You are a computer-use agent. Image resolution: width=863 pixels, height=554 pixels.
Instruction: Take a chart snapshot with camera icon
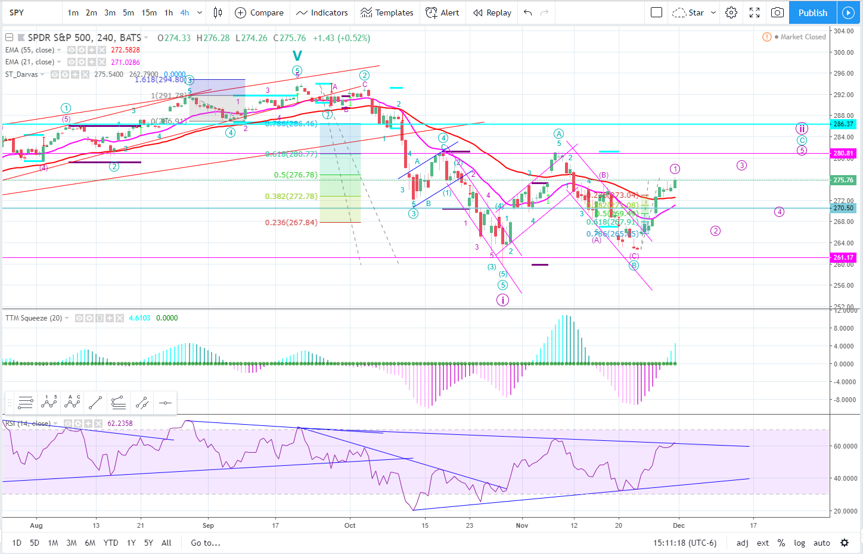[777, 13]
